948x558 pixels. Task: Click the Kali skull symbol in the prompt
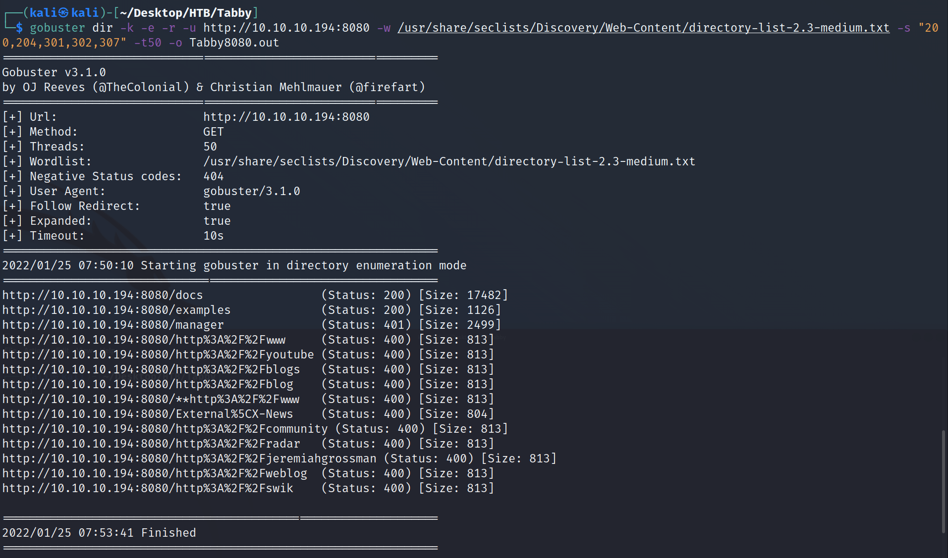tap(63, 13)
